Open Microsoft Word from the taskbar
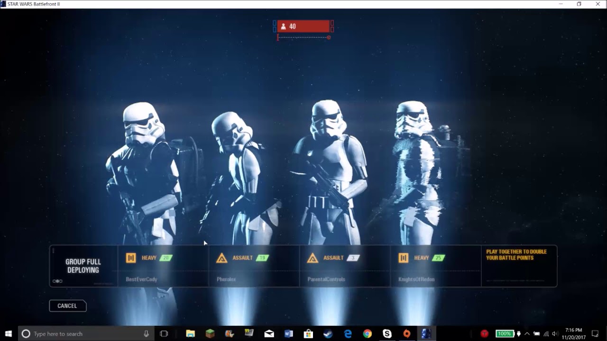The height and width of the screenshot is (341, 607). pyautogui.click(x=288, y=334)
